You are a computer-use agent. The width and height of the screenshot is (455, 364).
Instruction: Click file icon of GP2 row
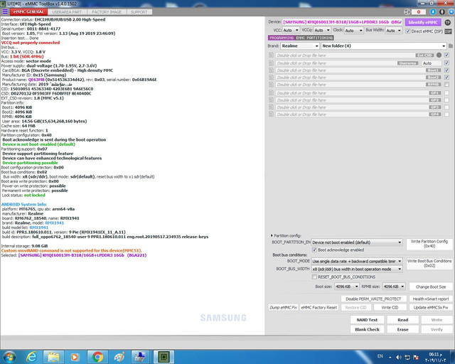pyautogui.click(x=271, y=100)
